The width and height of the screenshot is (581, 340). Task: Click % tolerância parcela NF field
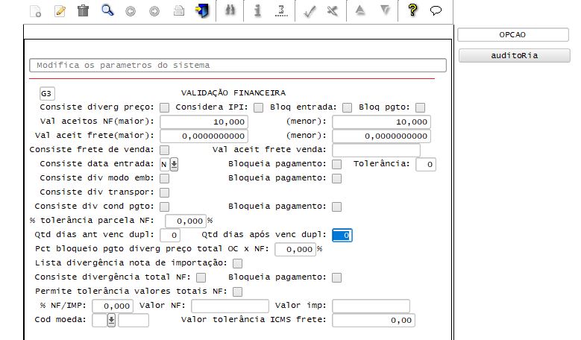(186, 221)
